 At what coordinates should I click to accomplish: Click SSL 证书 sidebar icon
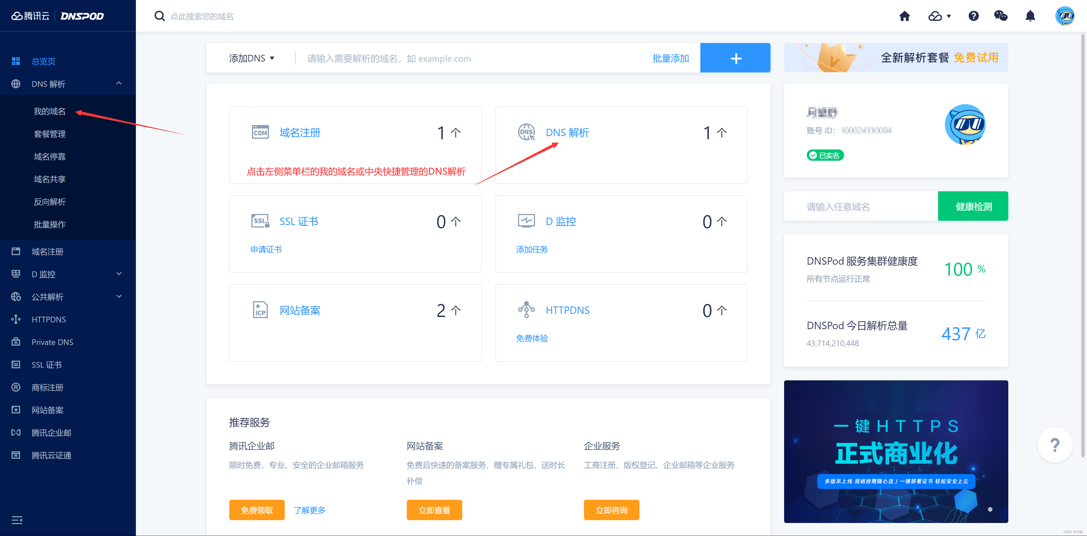pos(16,365)
